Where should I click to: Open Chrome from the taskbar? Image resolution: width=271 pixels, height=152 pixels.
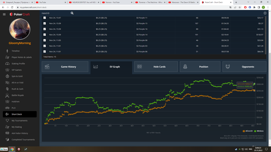[12, 149]
